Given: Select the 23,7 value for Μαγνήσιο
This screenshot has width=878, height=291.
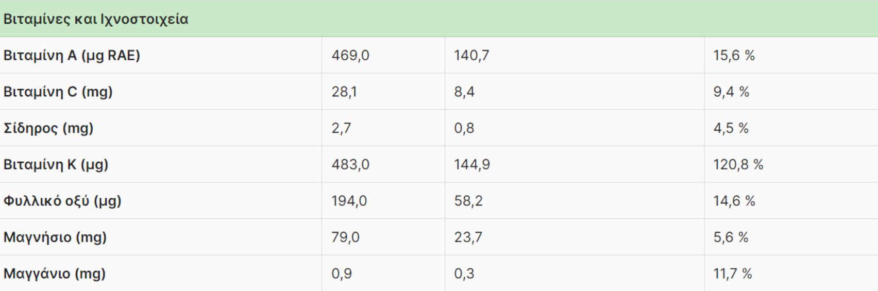Looking at the screenshot, I should (468, 237).
